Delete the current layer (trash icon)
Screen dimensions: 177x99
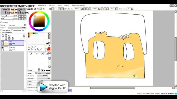click(x=13, y=38)
